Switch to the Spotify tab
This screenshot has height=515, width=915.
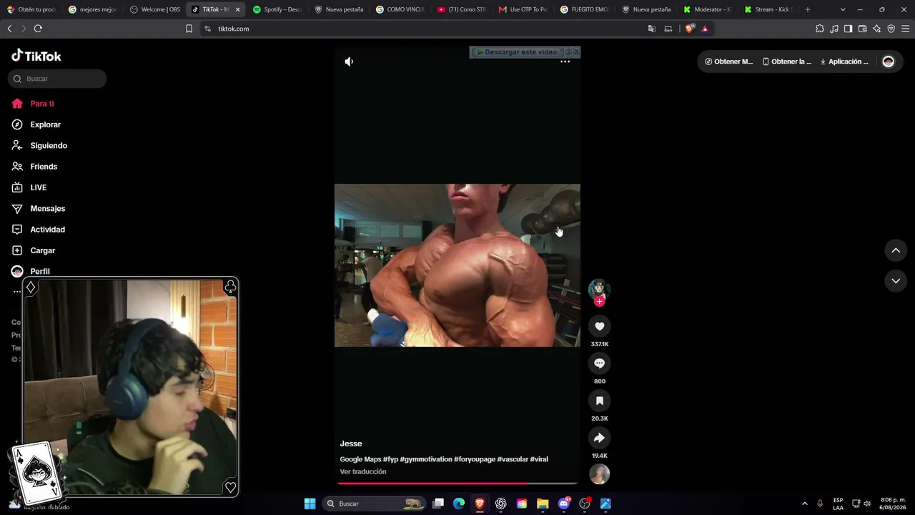[279, 9]
